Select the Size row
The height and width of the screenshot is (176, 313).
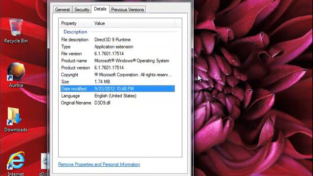pyautogui.click(x=117, y=82)
